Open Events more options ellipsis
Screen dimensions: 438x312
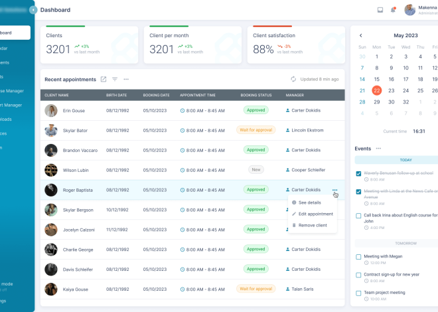point(378,149)
